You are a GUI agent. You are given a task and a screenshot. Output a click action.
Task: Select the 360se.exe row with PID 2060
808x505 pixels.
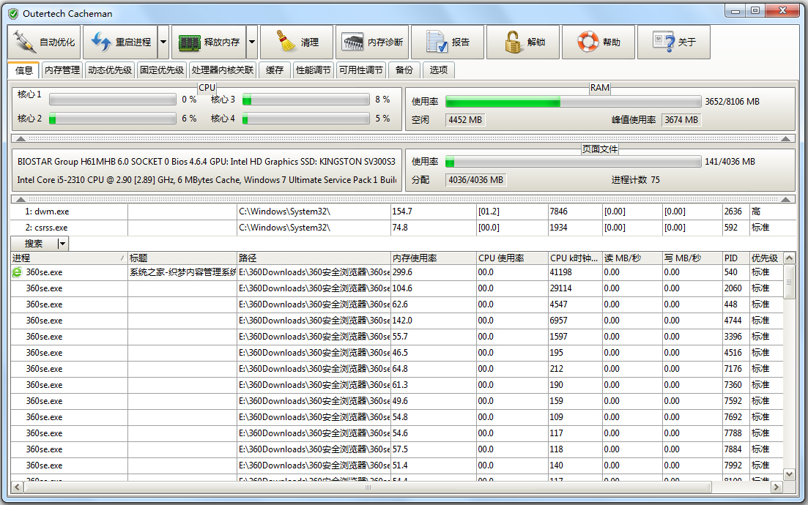(x=397, y=288)
